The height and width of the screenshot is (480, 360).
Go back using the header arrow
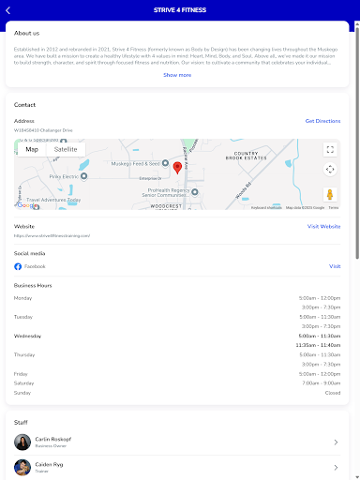[8, 10]
